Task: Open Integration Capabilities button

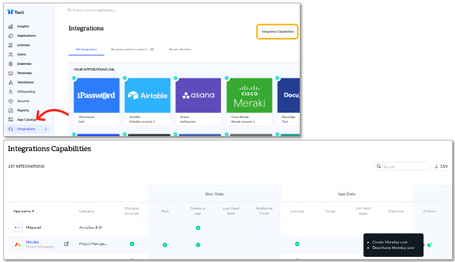Action: pyautogui.click(x=278, y=32)
